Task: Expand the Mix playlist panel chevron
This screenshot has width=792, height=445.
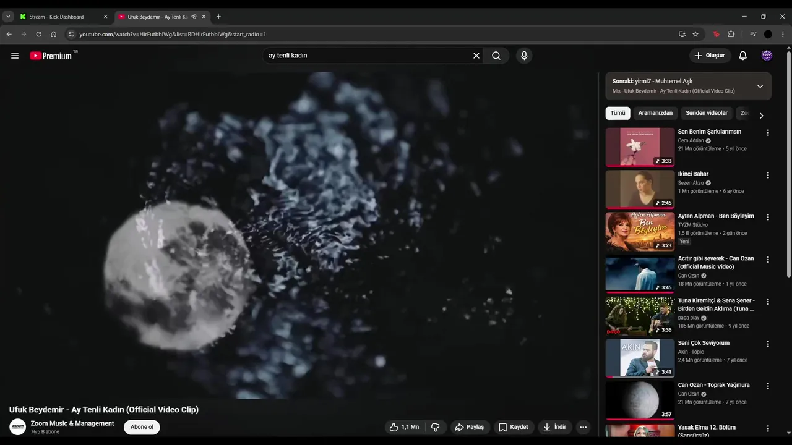Action: (760, 87)
